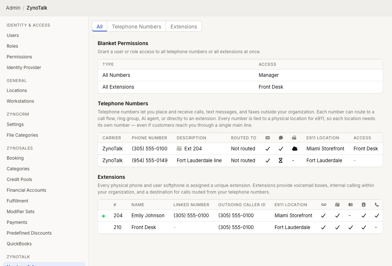Click the phone handset column icon in Extensions

377,205
